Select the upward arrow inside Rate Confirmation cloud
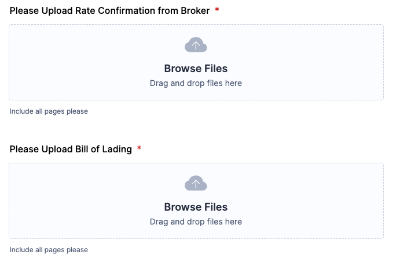 (x=196, y=46)
